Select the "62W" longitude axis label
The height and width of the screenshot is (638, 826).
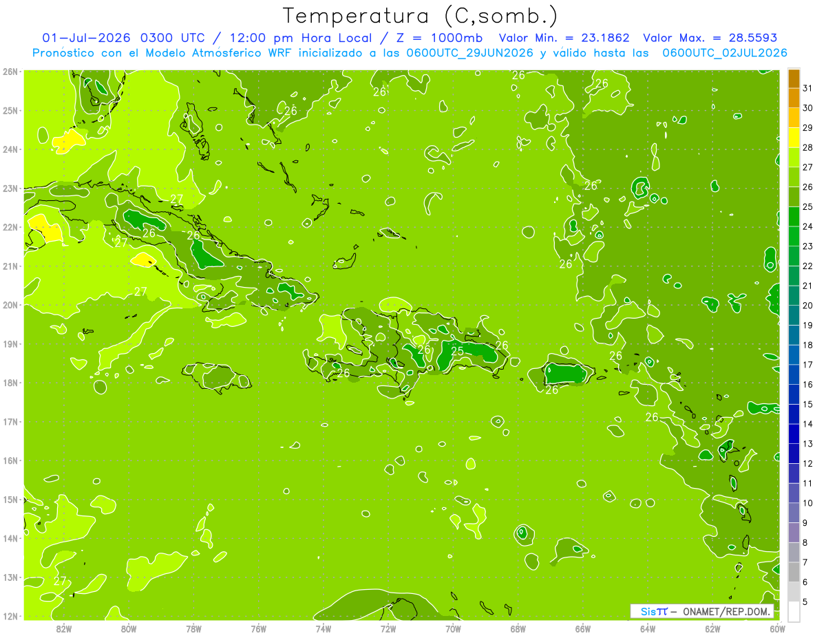(x=713, y=628)
